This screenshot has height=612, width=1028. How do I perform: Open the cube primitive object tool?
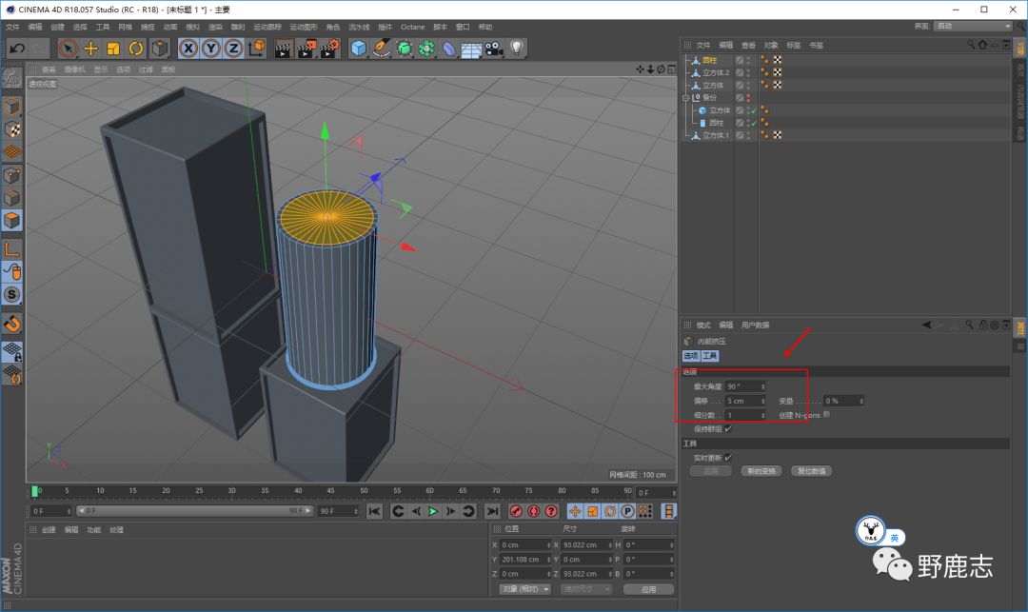[358, 48]
